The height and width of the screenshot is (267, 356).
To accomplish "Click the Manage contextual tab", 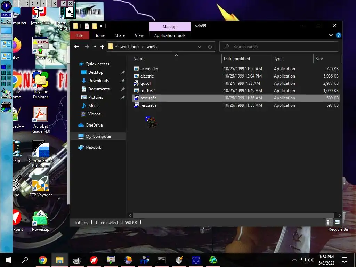I will (170, 26).
